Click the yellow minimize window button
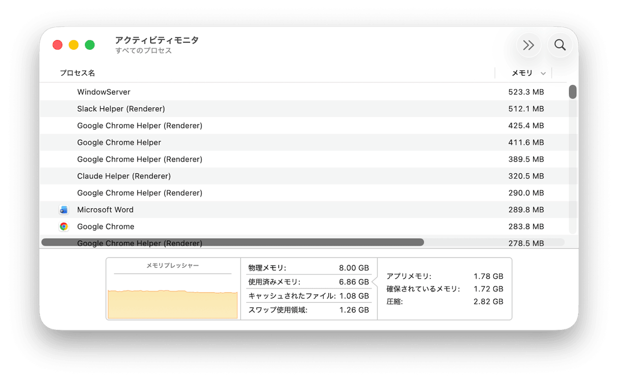Image resolution: width=618 pixels, height=382 pixels. point(74,45)
